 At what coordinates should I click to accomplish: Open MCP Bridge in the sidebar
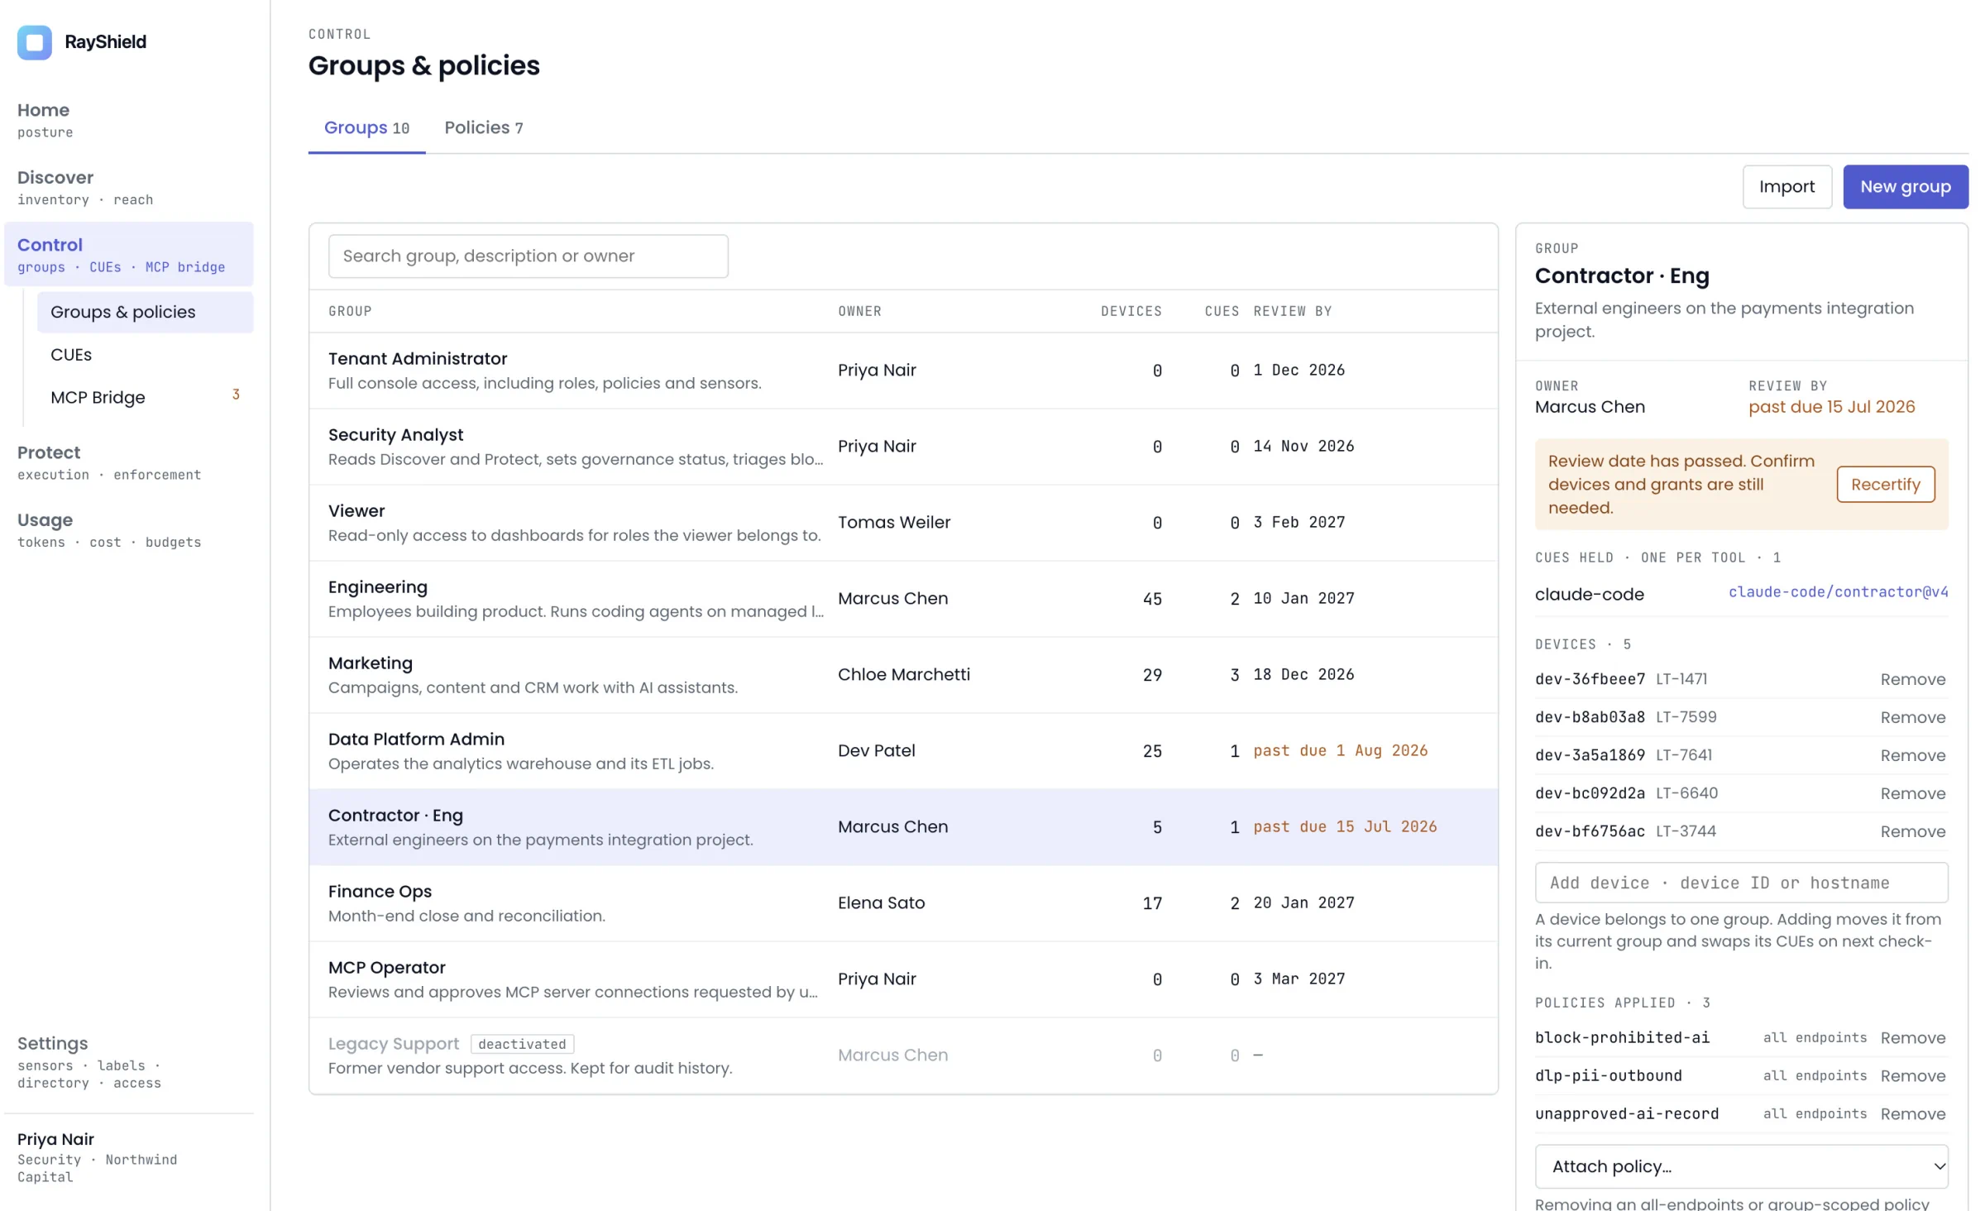coord(145,397)
